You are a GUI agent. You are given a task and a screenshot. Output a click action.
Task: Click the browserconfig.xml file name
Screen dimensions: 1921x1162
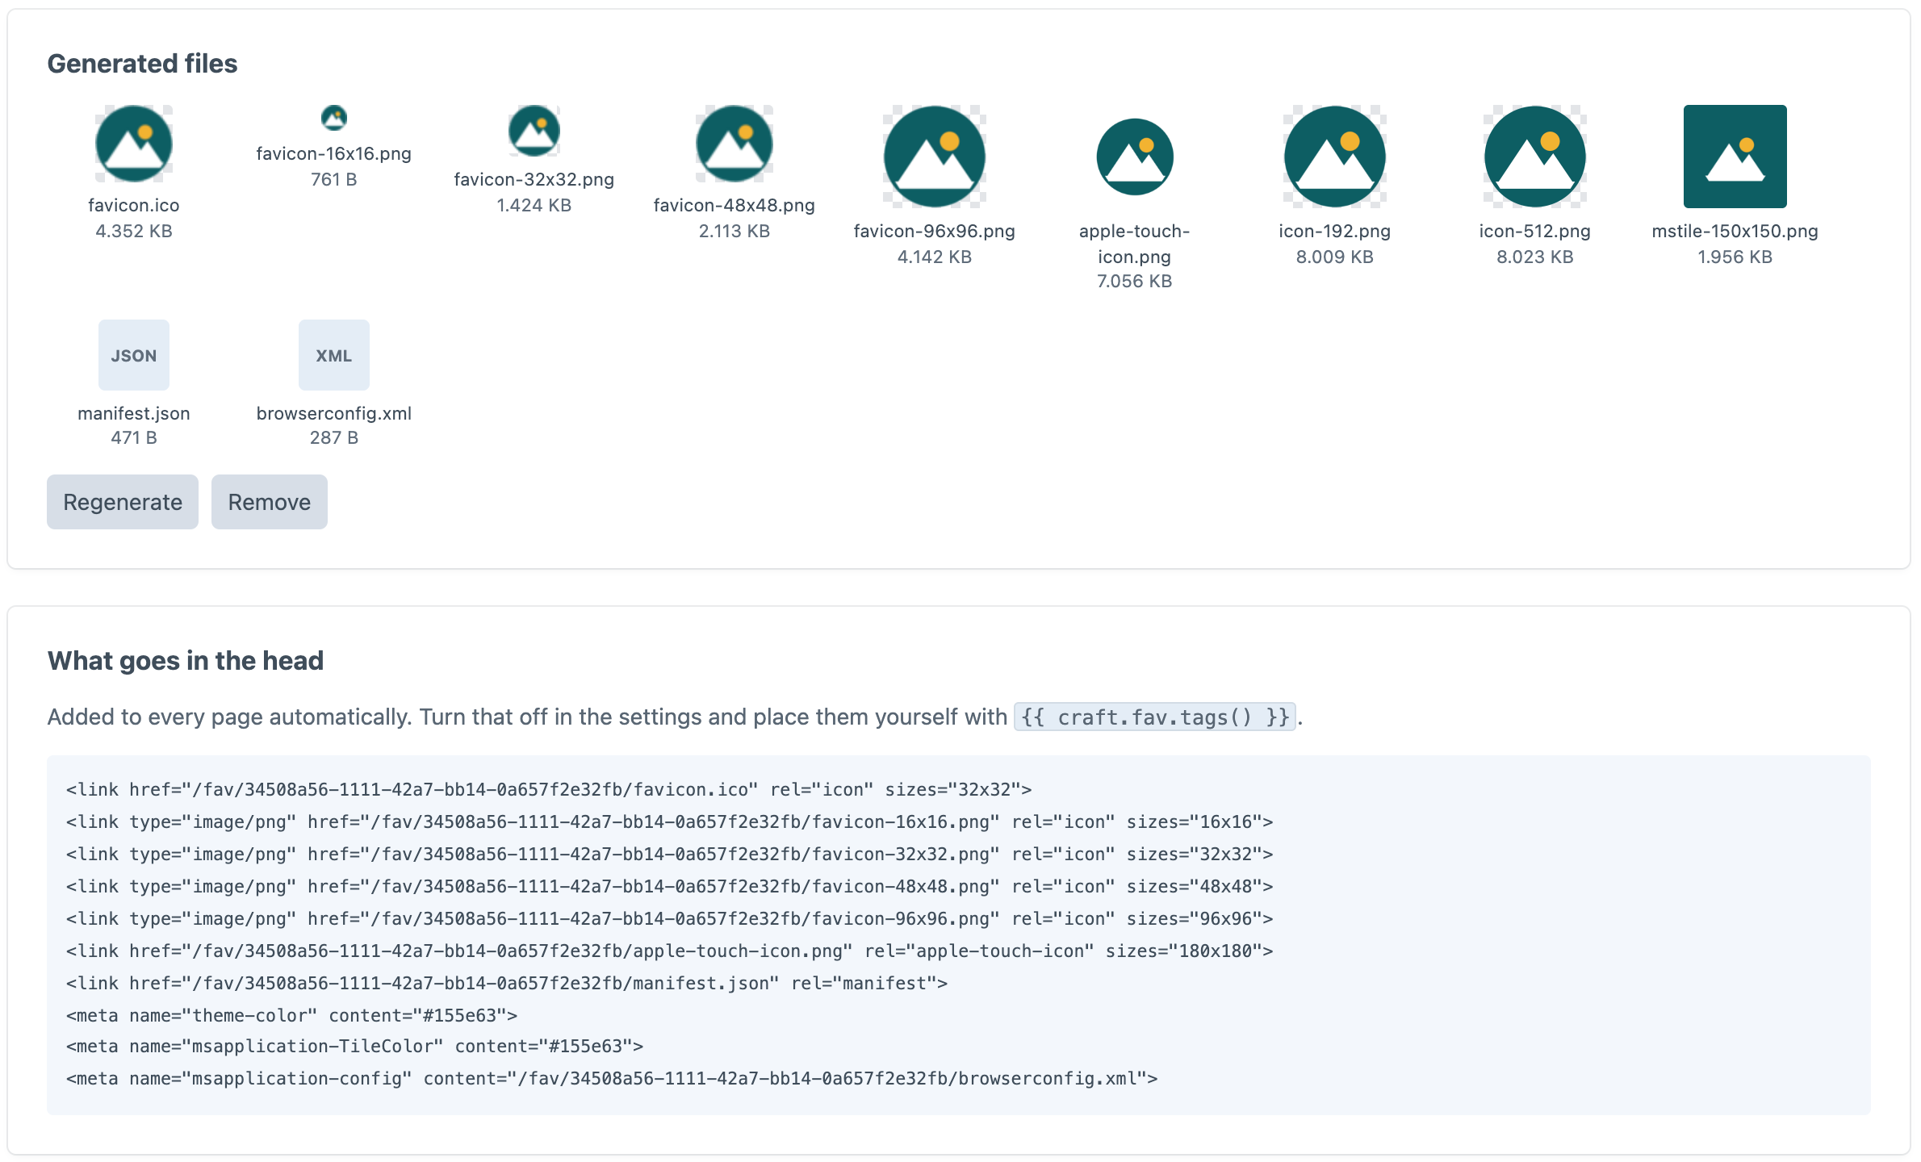pos(334,413)
